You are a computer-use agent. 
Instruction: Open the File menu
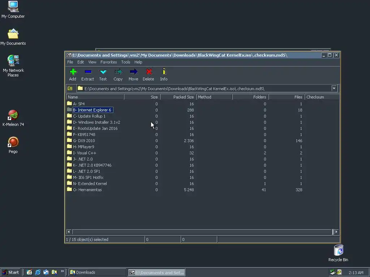[x=70, y=62]
